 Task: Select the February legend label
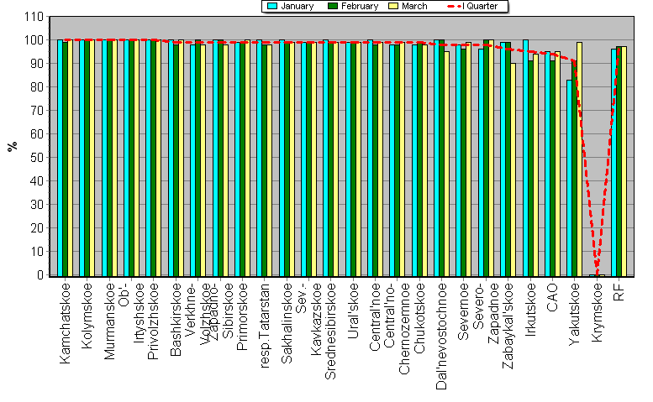(x=360, y=6)
